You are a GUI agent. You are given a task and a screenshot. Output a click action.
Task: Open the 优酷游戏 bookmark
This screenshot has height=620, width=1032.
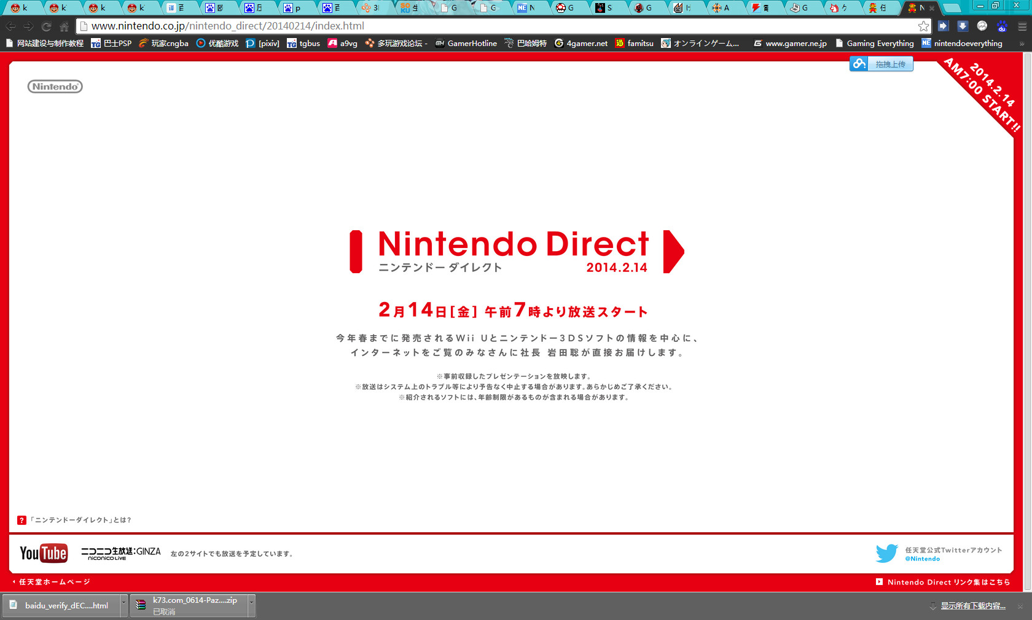[217, 43]
